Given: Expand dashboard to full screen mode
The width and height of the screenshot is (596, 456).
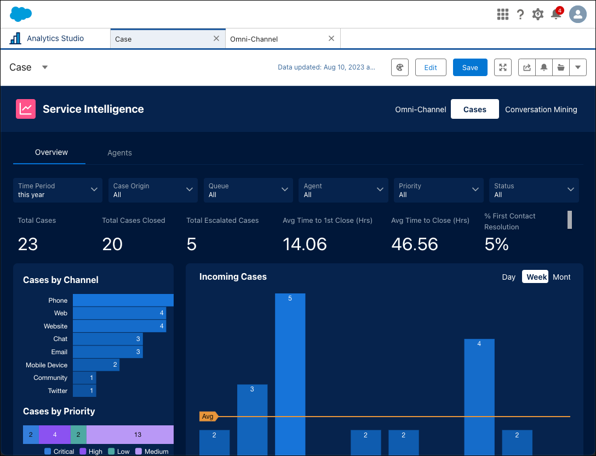Looking at the screenshot, I should [x=502, y=67].
